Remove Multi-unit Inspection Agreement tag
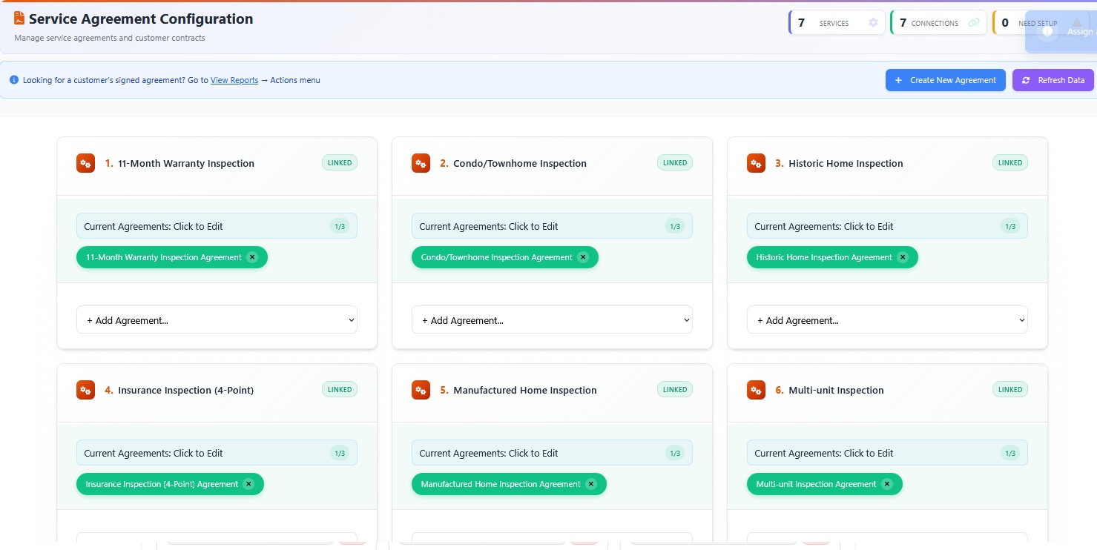 [887, 484]
